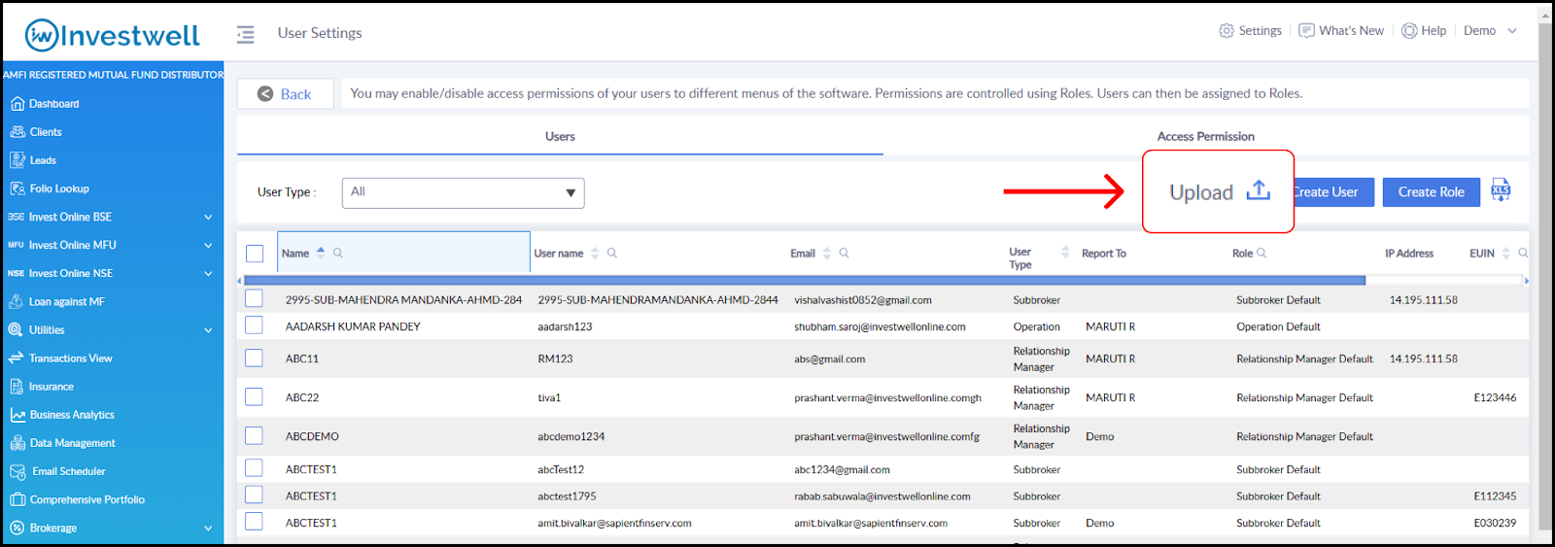This screenshot has height=547, width=1555.
Task: Toggle the select-all header checkbox
Action: 255,254
